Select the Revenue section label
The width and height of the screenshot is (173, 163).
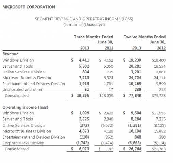click(11, 54)
